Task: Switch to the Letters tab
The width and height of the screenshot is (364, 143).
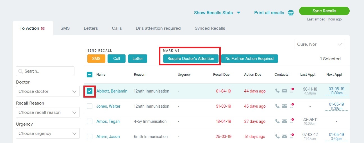Action: point(91,28)
